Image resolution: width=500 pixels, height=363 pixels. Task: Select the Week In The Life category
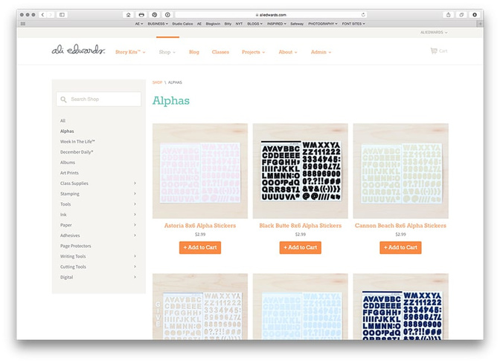[77, 142]
